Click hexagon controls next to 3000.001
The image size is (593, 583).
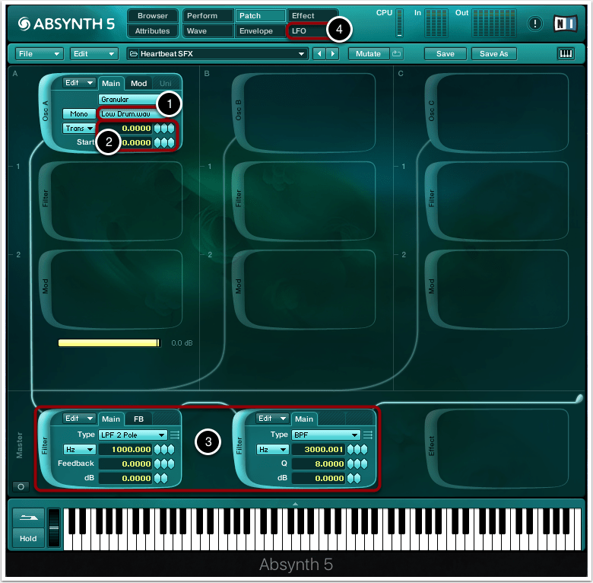pos(357,449)
